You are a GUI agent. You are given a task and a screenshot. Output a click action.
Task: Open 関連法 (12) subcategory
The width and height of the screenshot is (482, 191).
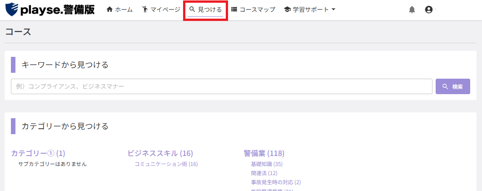tap(264, 173)
